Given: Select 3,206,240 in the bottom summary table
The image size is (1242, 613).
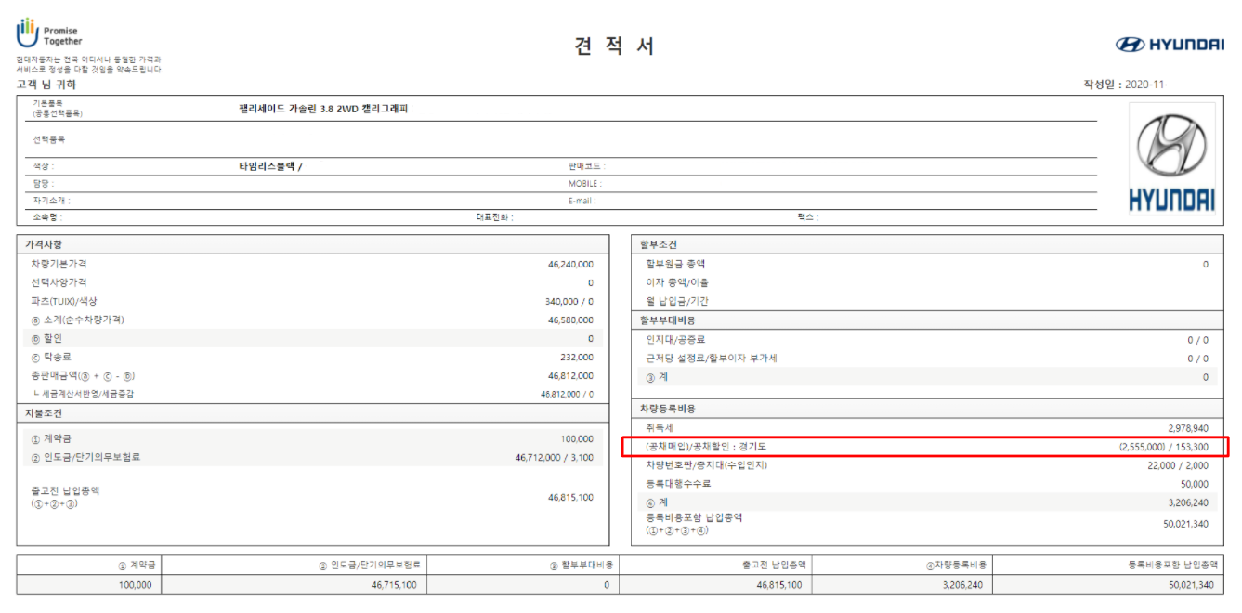Looking at the screenshot, I should coord(962,586).
